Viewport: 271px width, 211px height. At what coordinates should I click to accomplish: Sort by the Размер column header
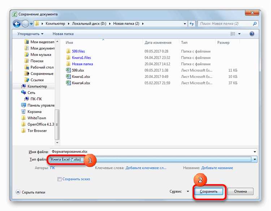coord(223,43)
